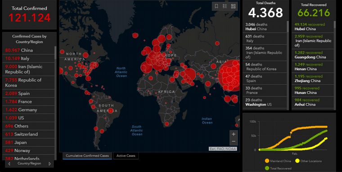342x172 pixels.
Task: Switch to Cumulative Confirmed Cases tab
Action: 87,156
